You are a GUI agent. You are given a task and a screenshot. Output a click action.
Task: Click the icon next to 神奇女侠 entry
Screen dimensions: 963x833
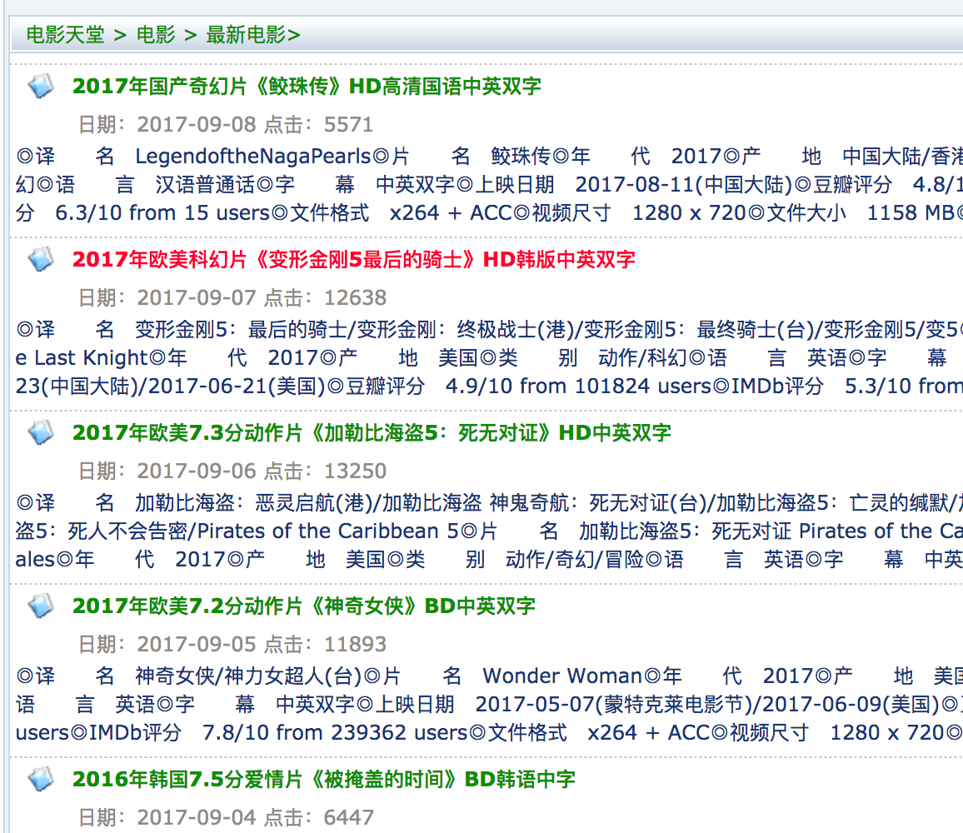pos(41,606)
